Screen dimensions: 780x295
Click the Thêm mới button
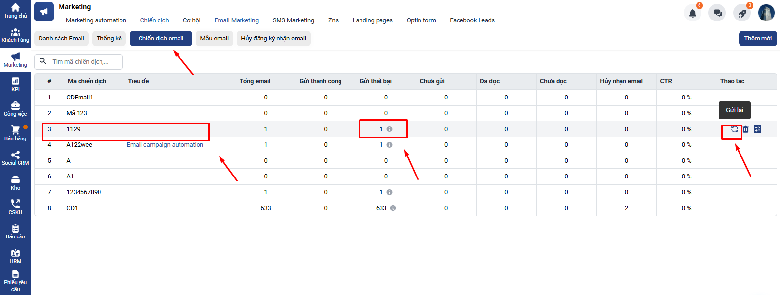tap(758, 39)
